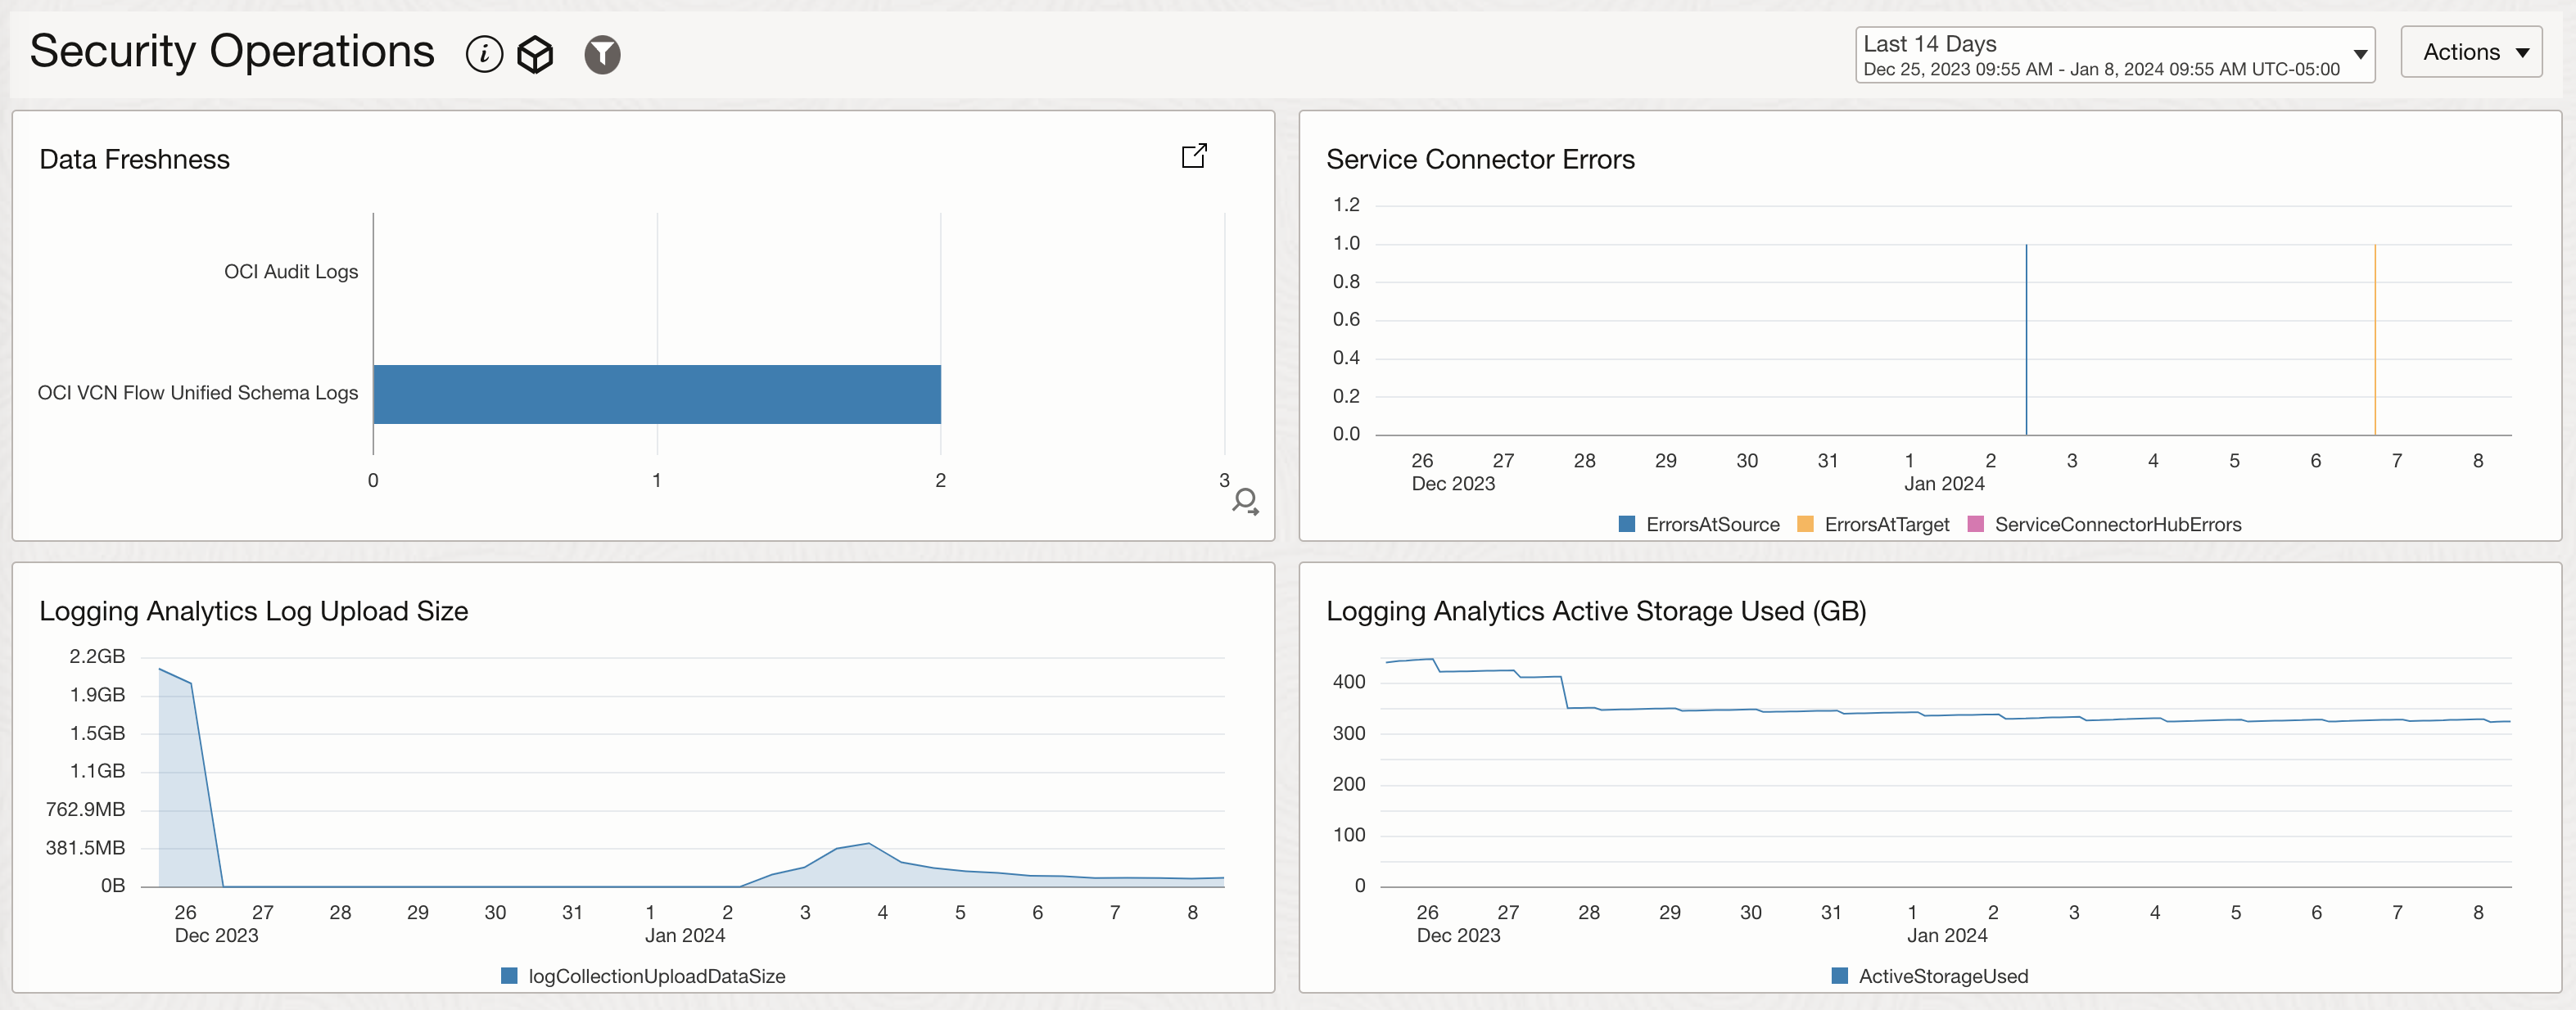The image size is (2576, 1010).
Task: Open Data Freshness in a new window
Action: [x=1194, y=156]
